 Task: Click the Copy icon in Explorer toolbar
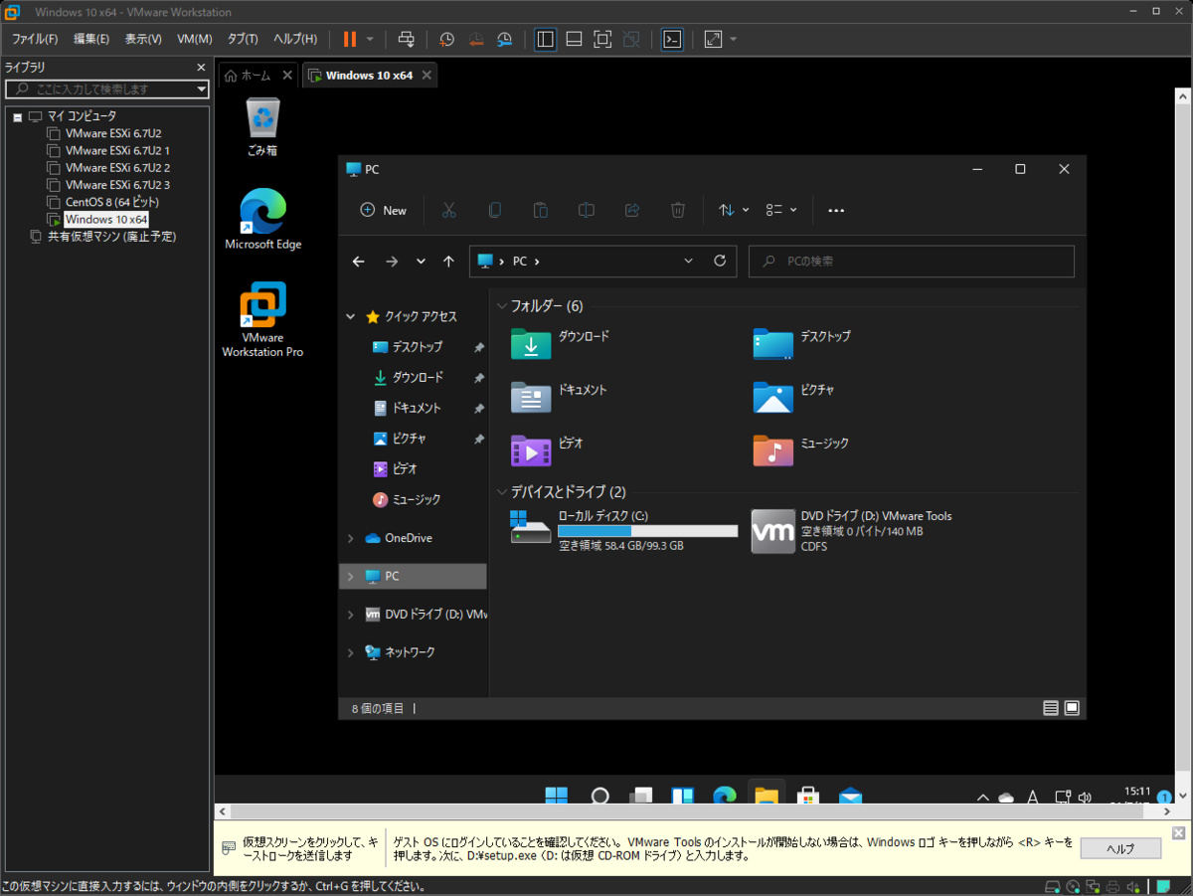(495, 210)
